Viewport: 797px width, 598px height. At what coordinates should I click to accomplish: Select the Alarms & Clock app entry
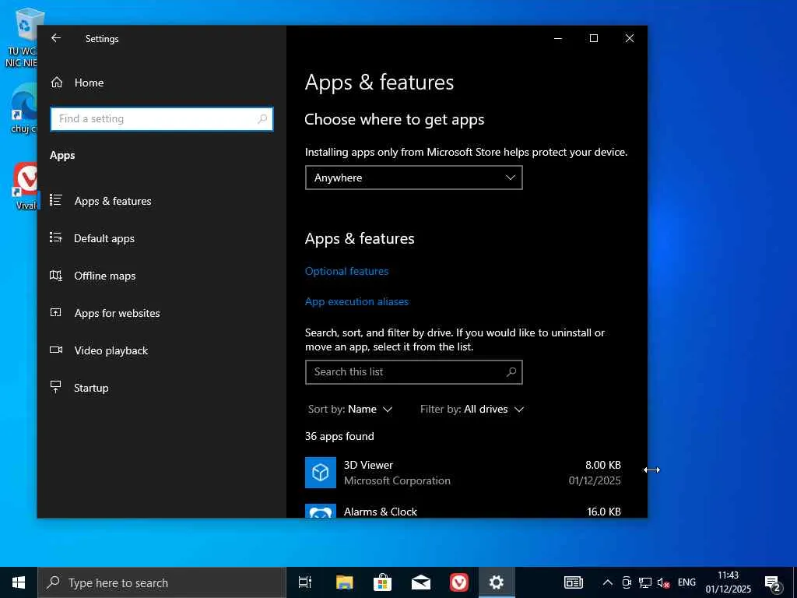pos(463,511)
